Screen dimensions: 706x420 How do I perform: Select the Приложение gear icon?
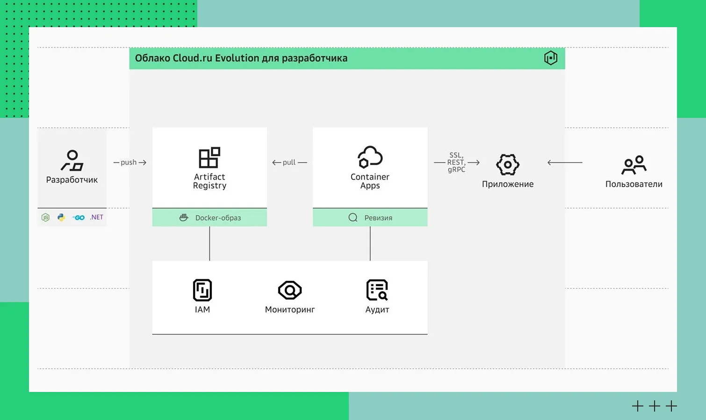tap(508, 165)
